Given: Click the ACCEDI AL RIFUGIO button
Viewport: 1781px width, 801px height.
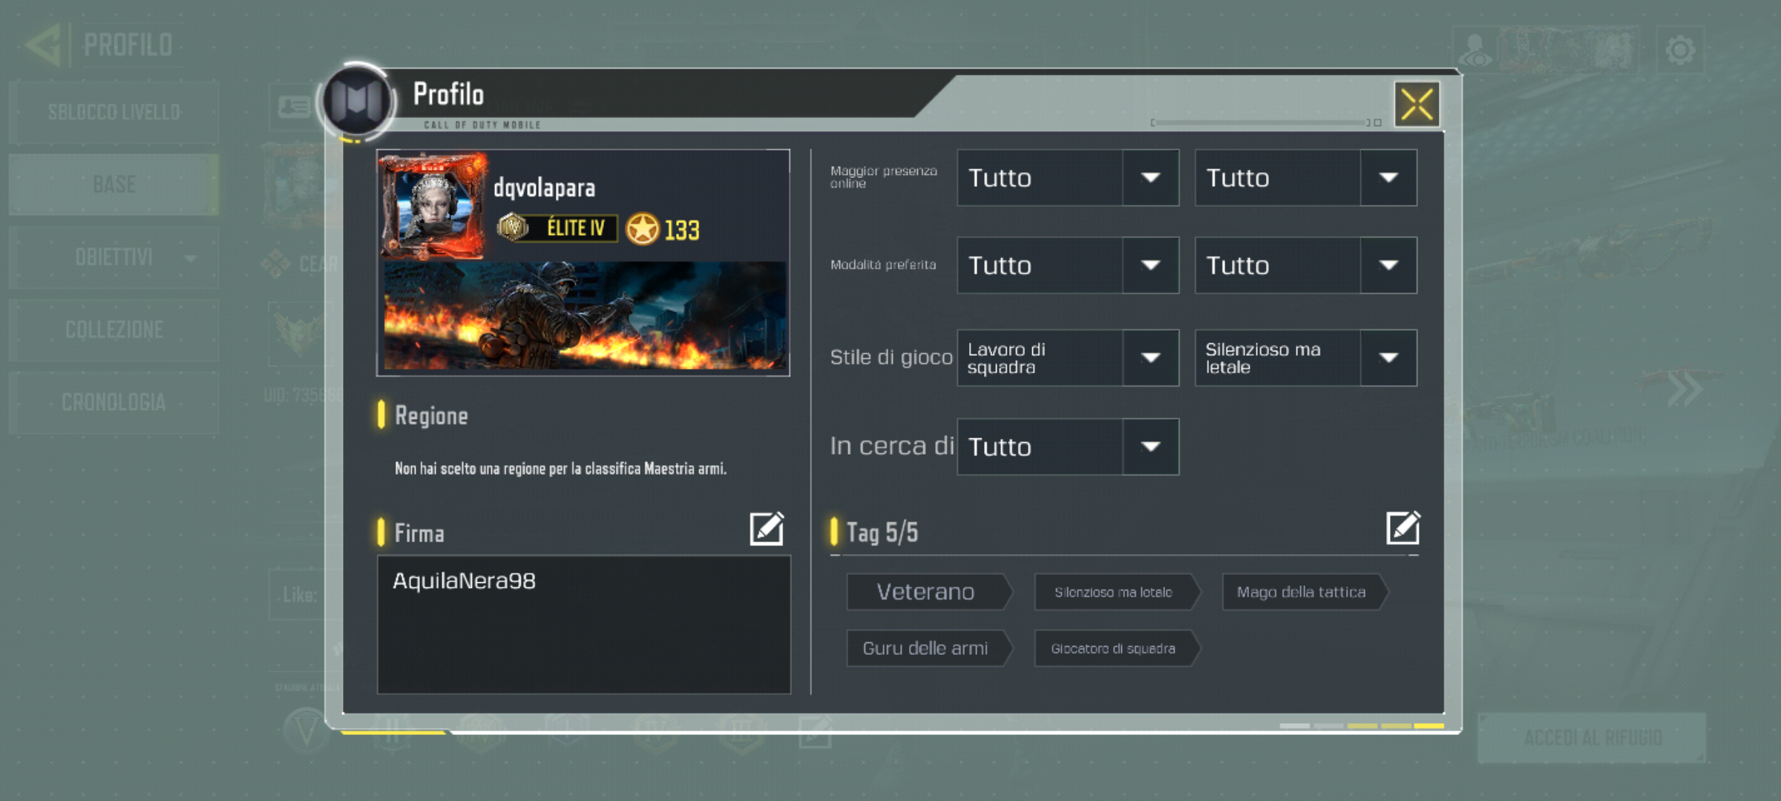Looking at the screenshot, I should coord(1592,738).
